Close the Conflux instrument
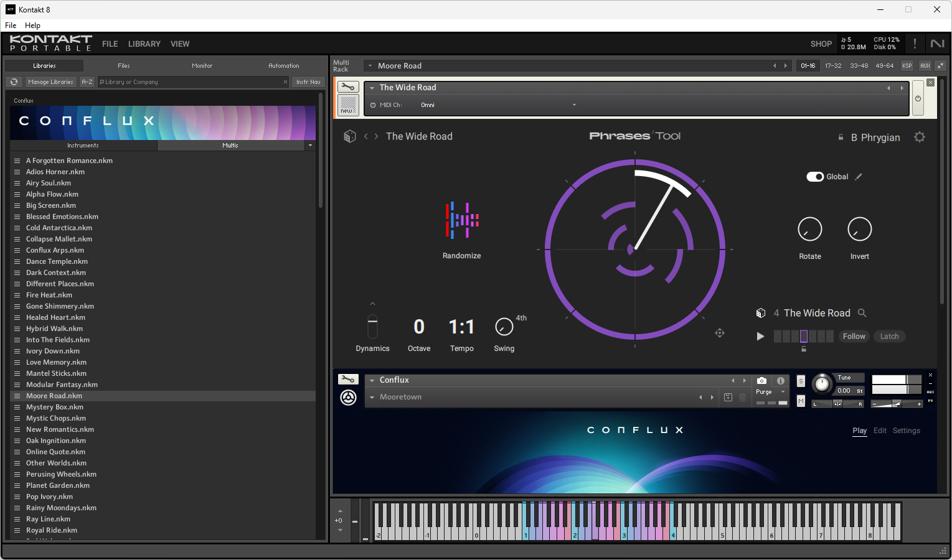Image resolution: width=952 pixels, height=560 pixels. tap(931, 375)
